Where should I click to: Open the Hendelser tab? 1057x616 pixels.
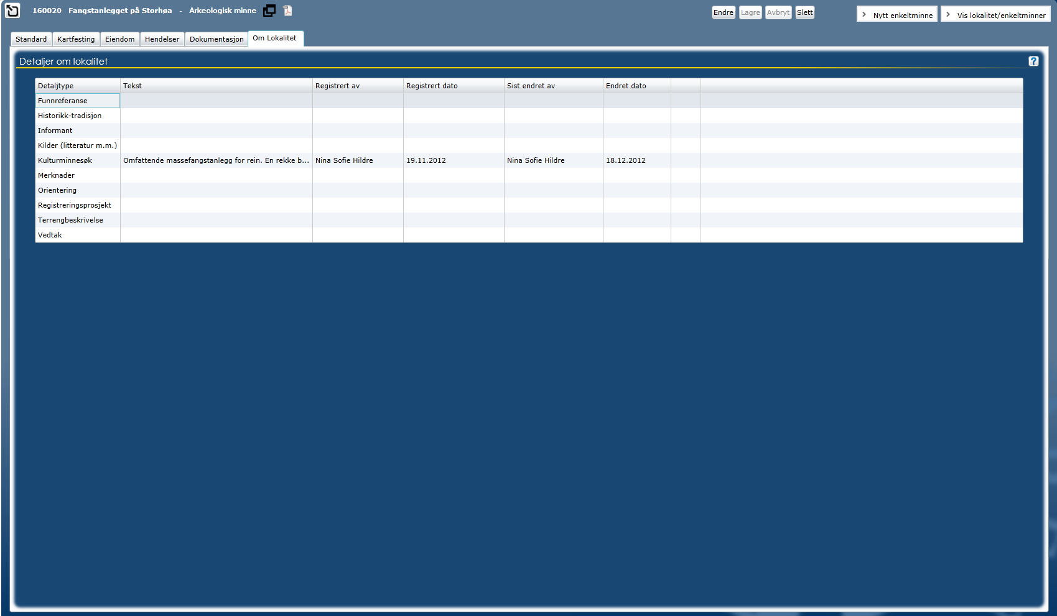pos(162,39)
